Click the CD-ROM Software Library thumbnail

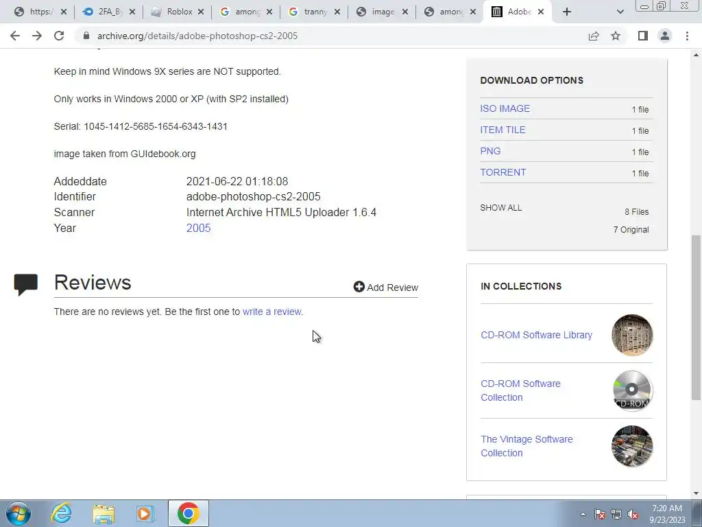point(631,335)
